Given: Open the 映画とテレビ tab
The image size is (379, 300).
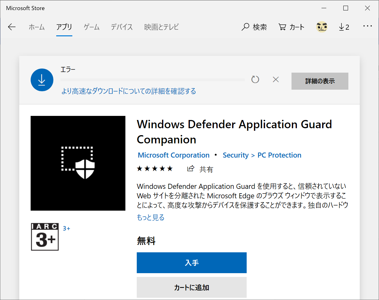Looking at the screenshot, I should coord(161,27).
